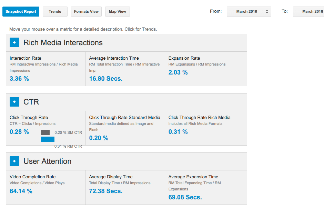Screen dimensions: 324x208
Task: Click the Average Display Time 72.38 Secs. value
Action: (106, 191)
